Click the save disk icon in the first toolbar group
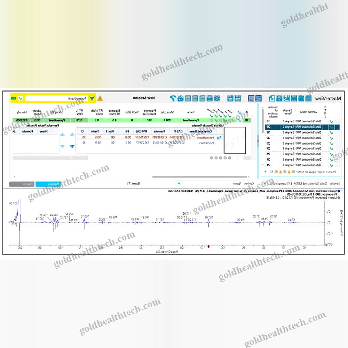This screenshot has width=348, height=348. pyautogui.click(x=294, y=98)
